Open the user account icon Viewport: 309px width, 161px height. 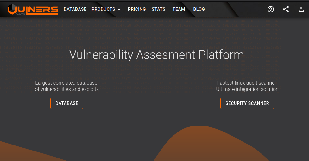click(x=301, y=9)
